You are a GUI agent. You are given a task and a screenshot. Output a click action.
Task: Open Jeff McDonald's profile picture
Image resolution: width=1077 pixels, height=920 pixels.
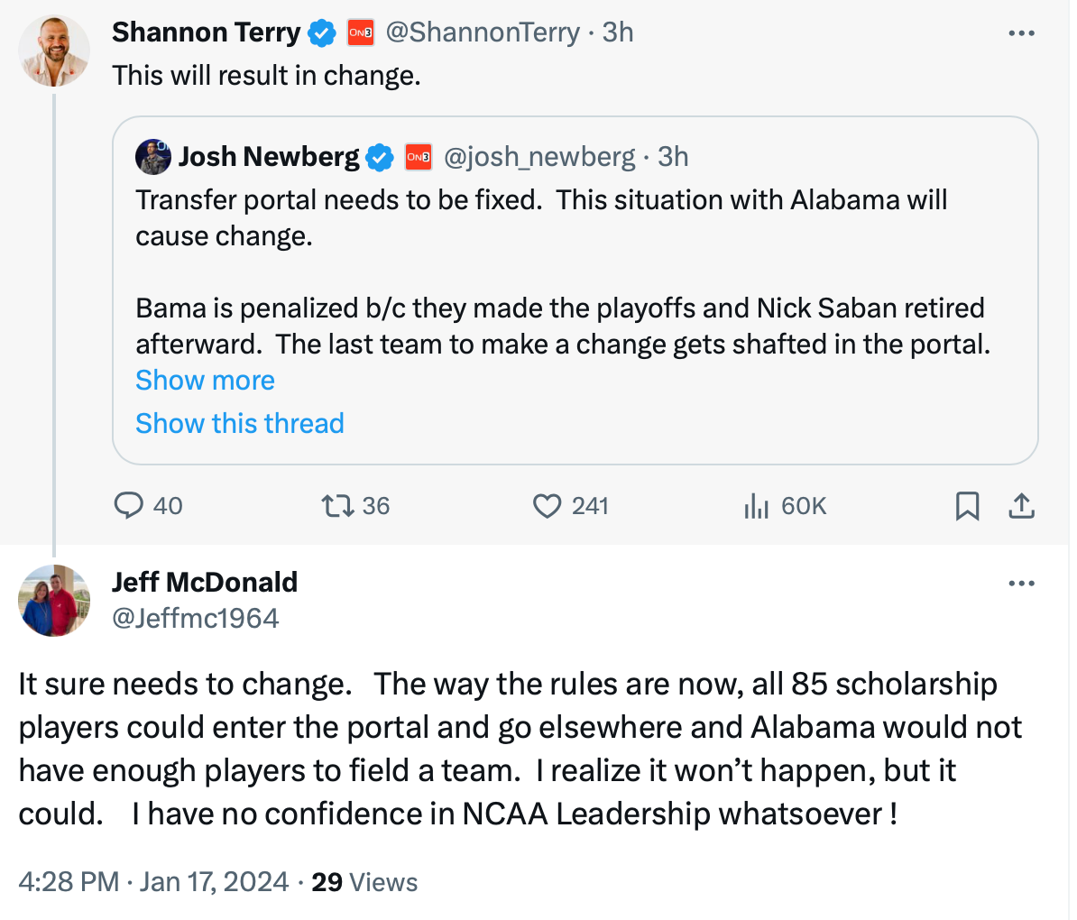click(54, 600)
